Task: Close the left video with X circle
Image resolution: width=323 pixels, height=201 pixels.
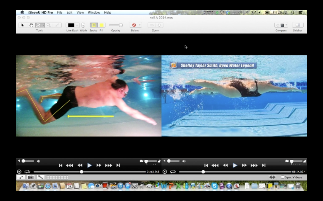Action: pyautogui.click(x=19, y=172)
